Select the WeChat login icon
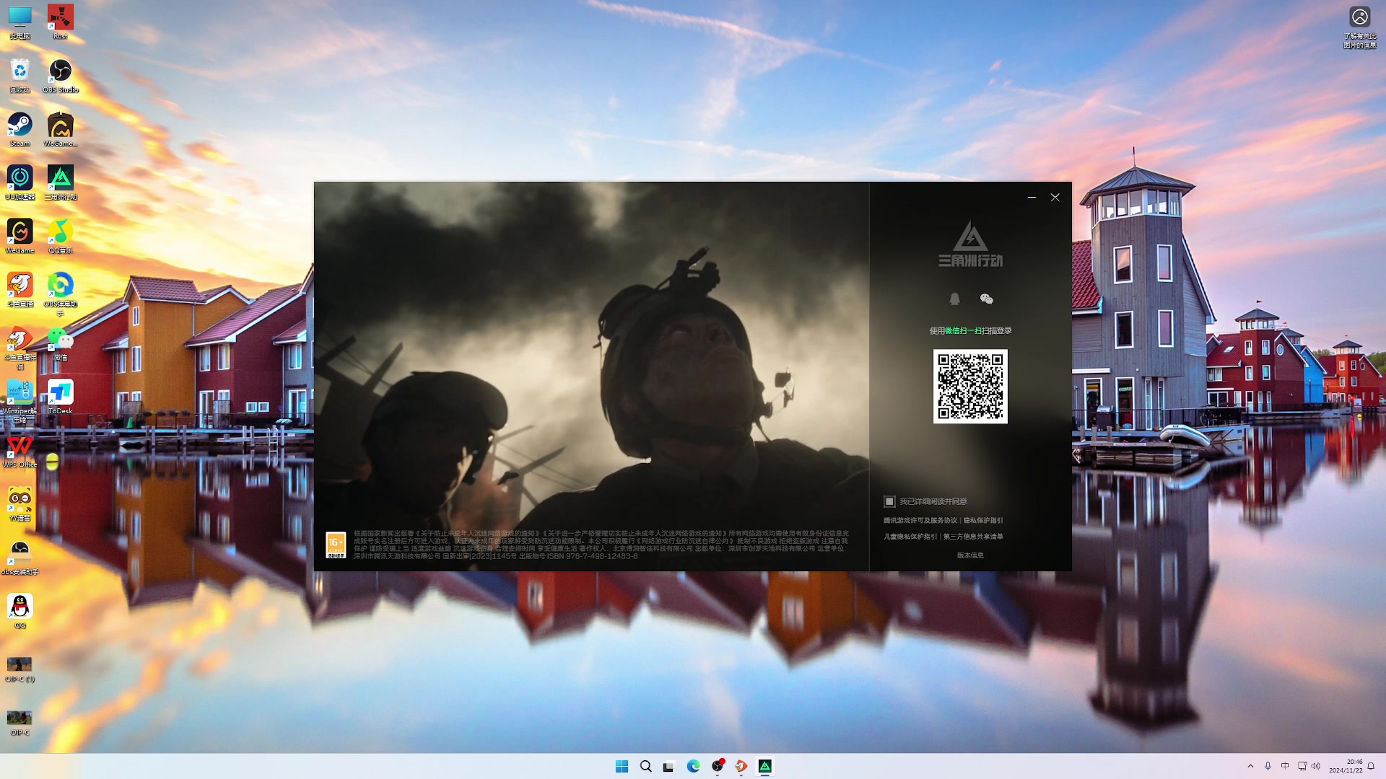Viewport: 1386px width, 779px height. tap(987, 299)
